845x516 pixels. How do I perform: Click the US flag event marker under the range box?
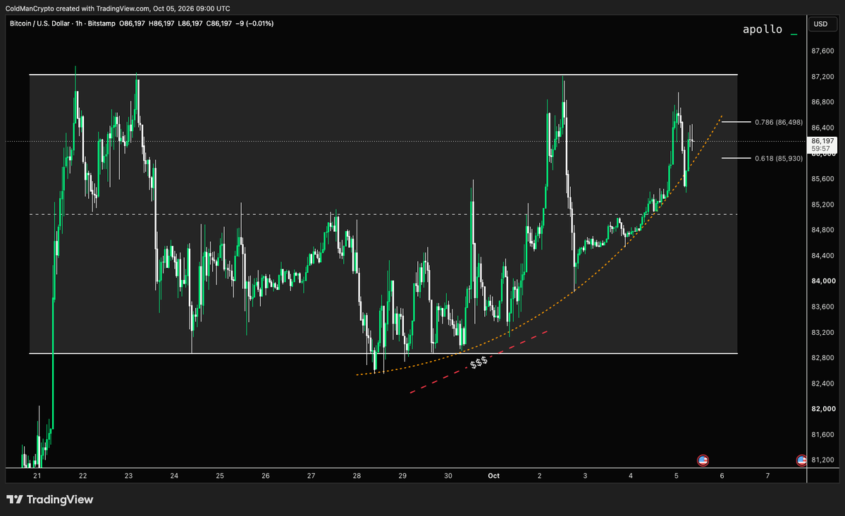[703, 460]
